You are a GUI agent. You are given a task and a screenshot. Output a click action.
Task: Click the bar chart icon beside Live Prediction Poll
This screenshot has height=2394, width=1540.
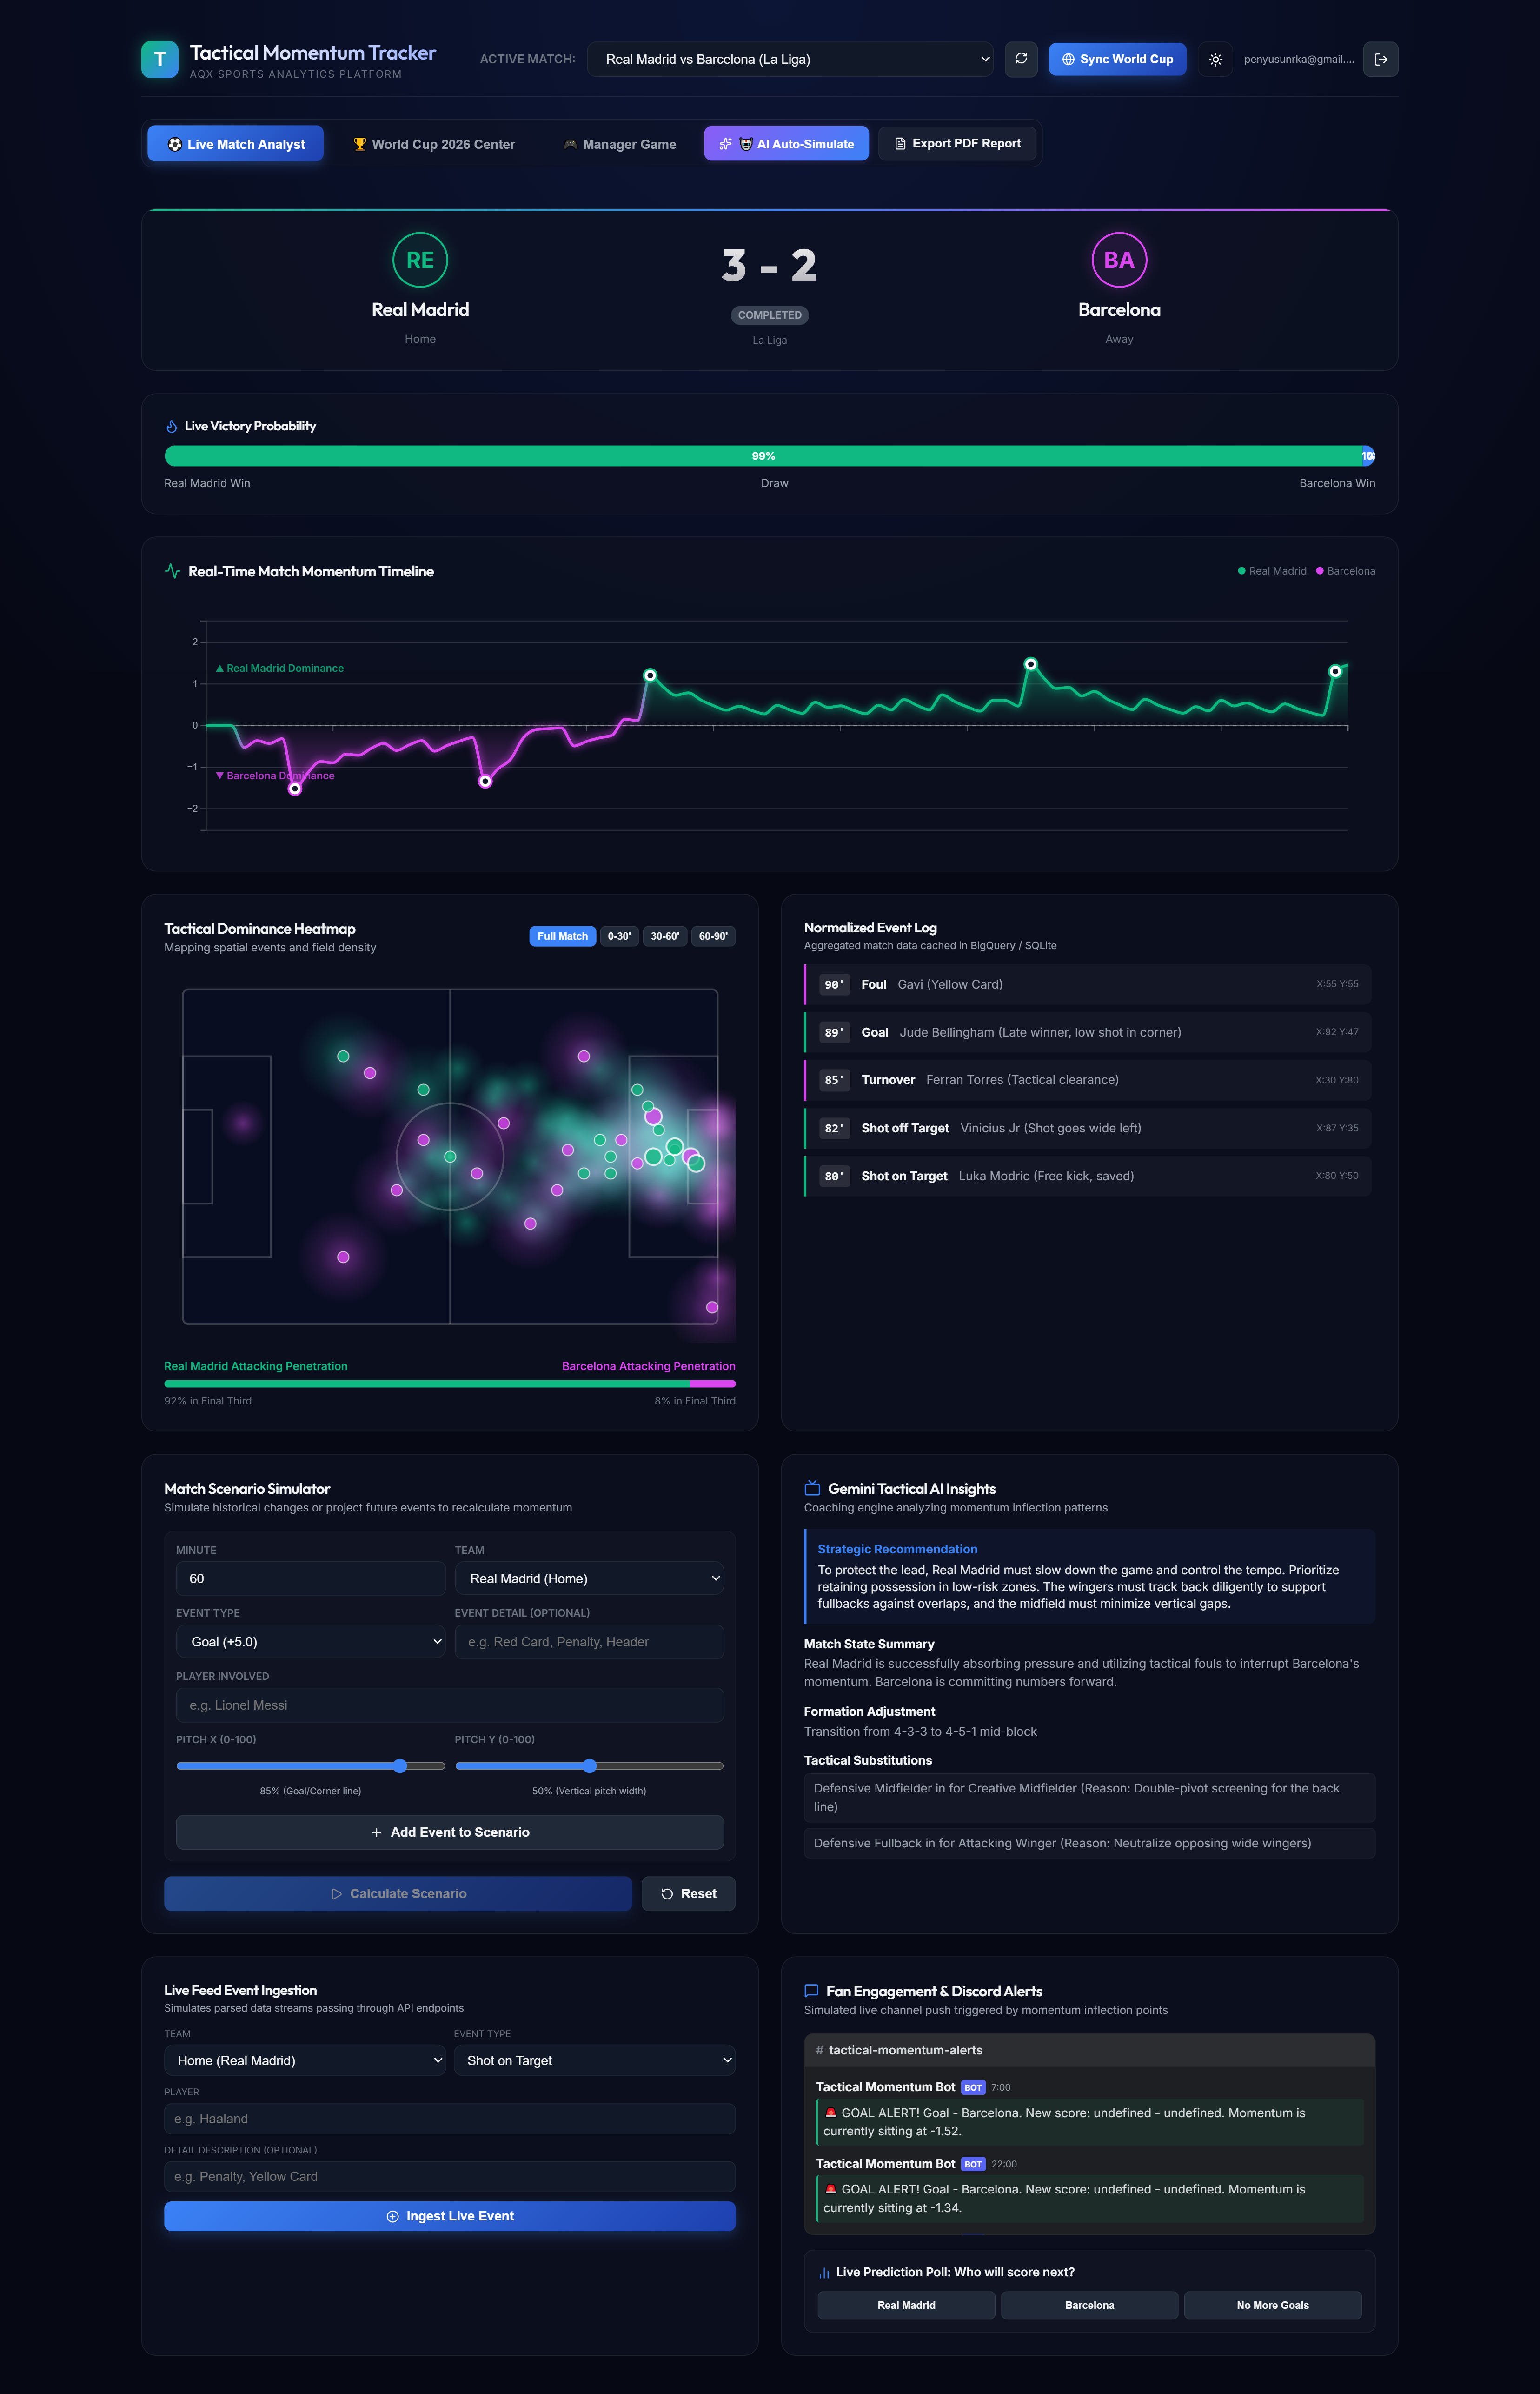click(x=824, y=2272)
